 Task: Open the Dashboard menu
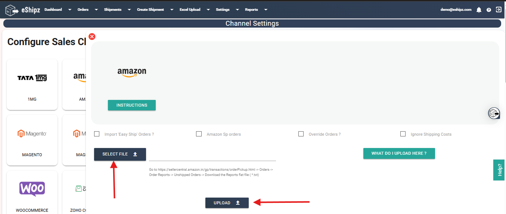(53, 10)
